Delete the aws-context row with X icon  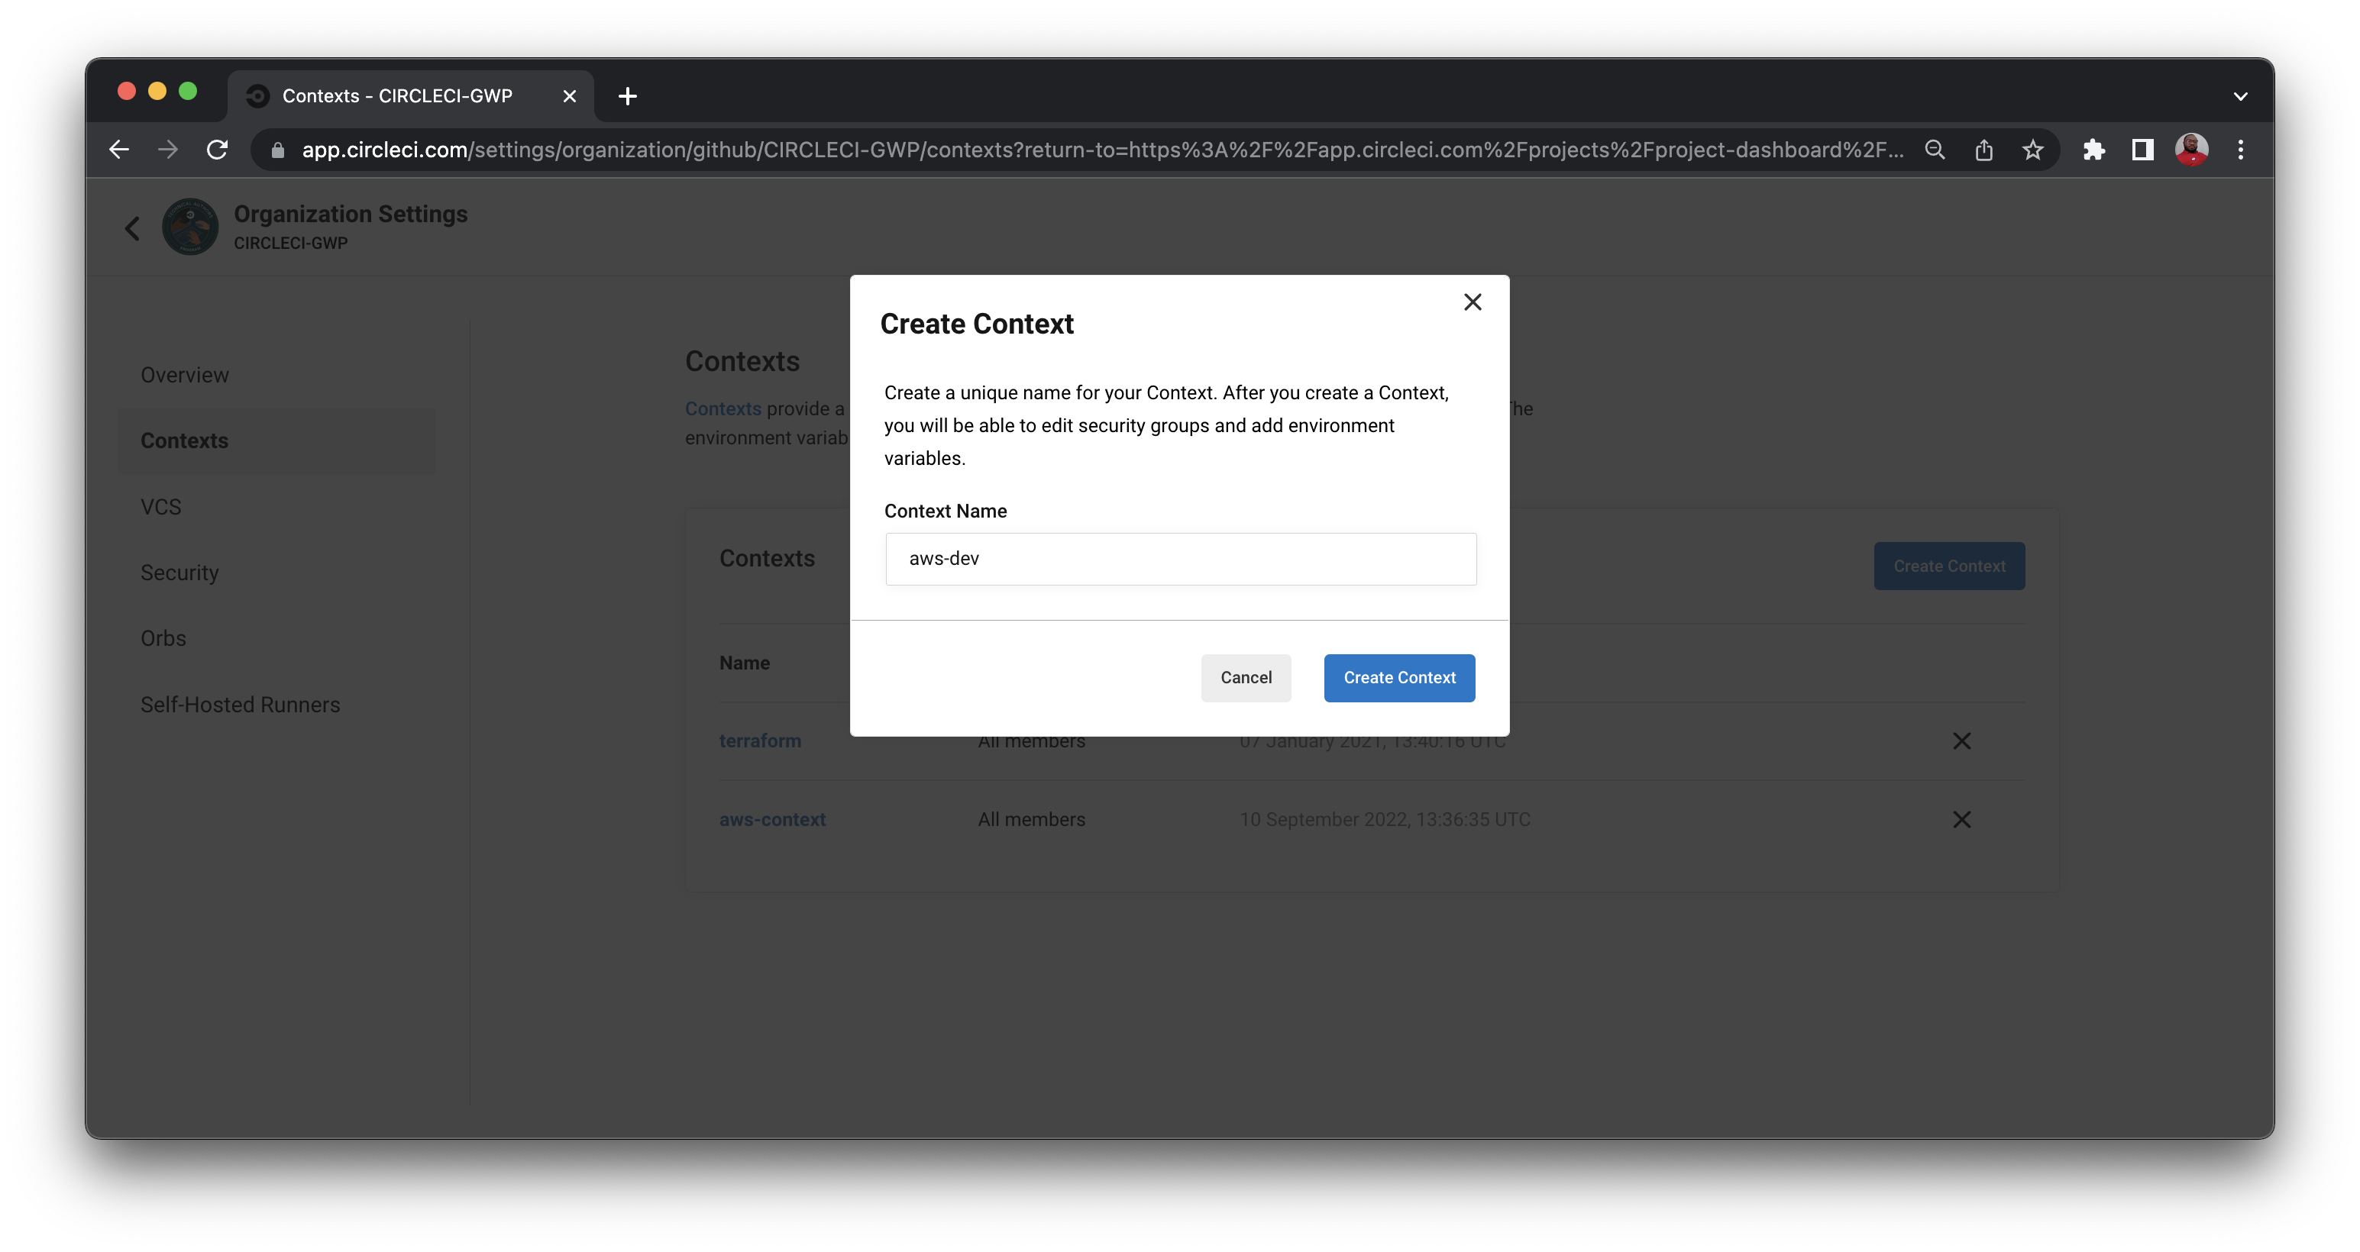click(x=1961, y=820)
